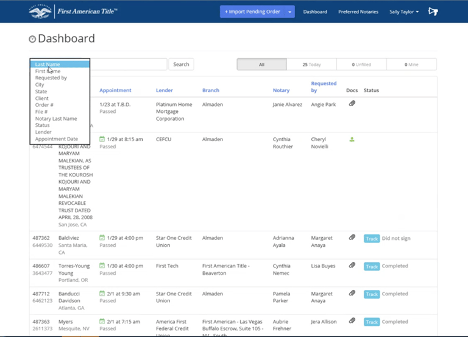This screenshot has width=468, height=337.
Task: Sort by Appointment column header
Action: coord(115,90)
